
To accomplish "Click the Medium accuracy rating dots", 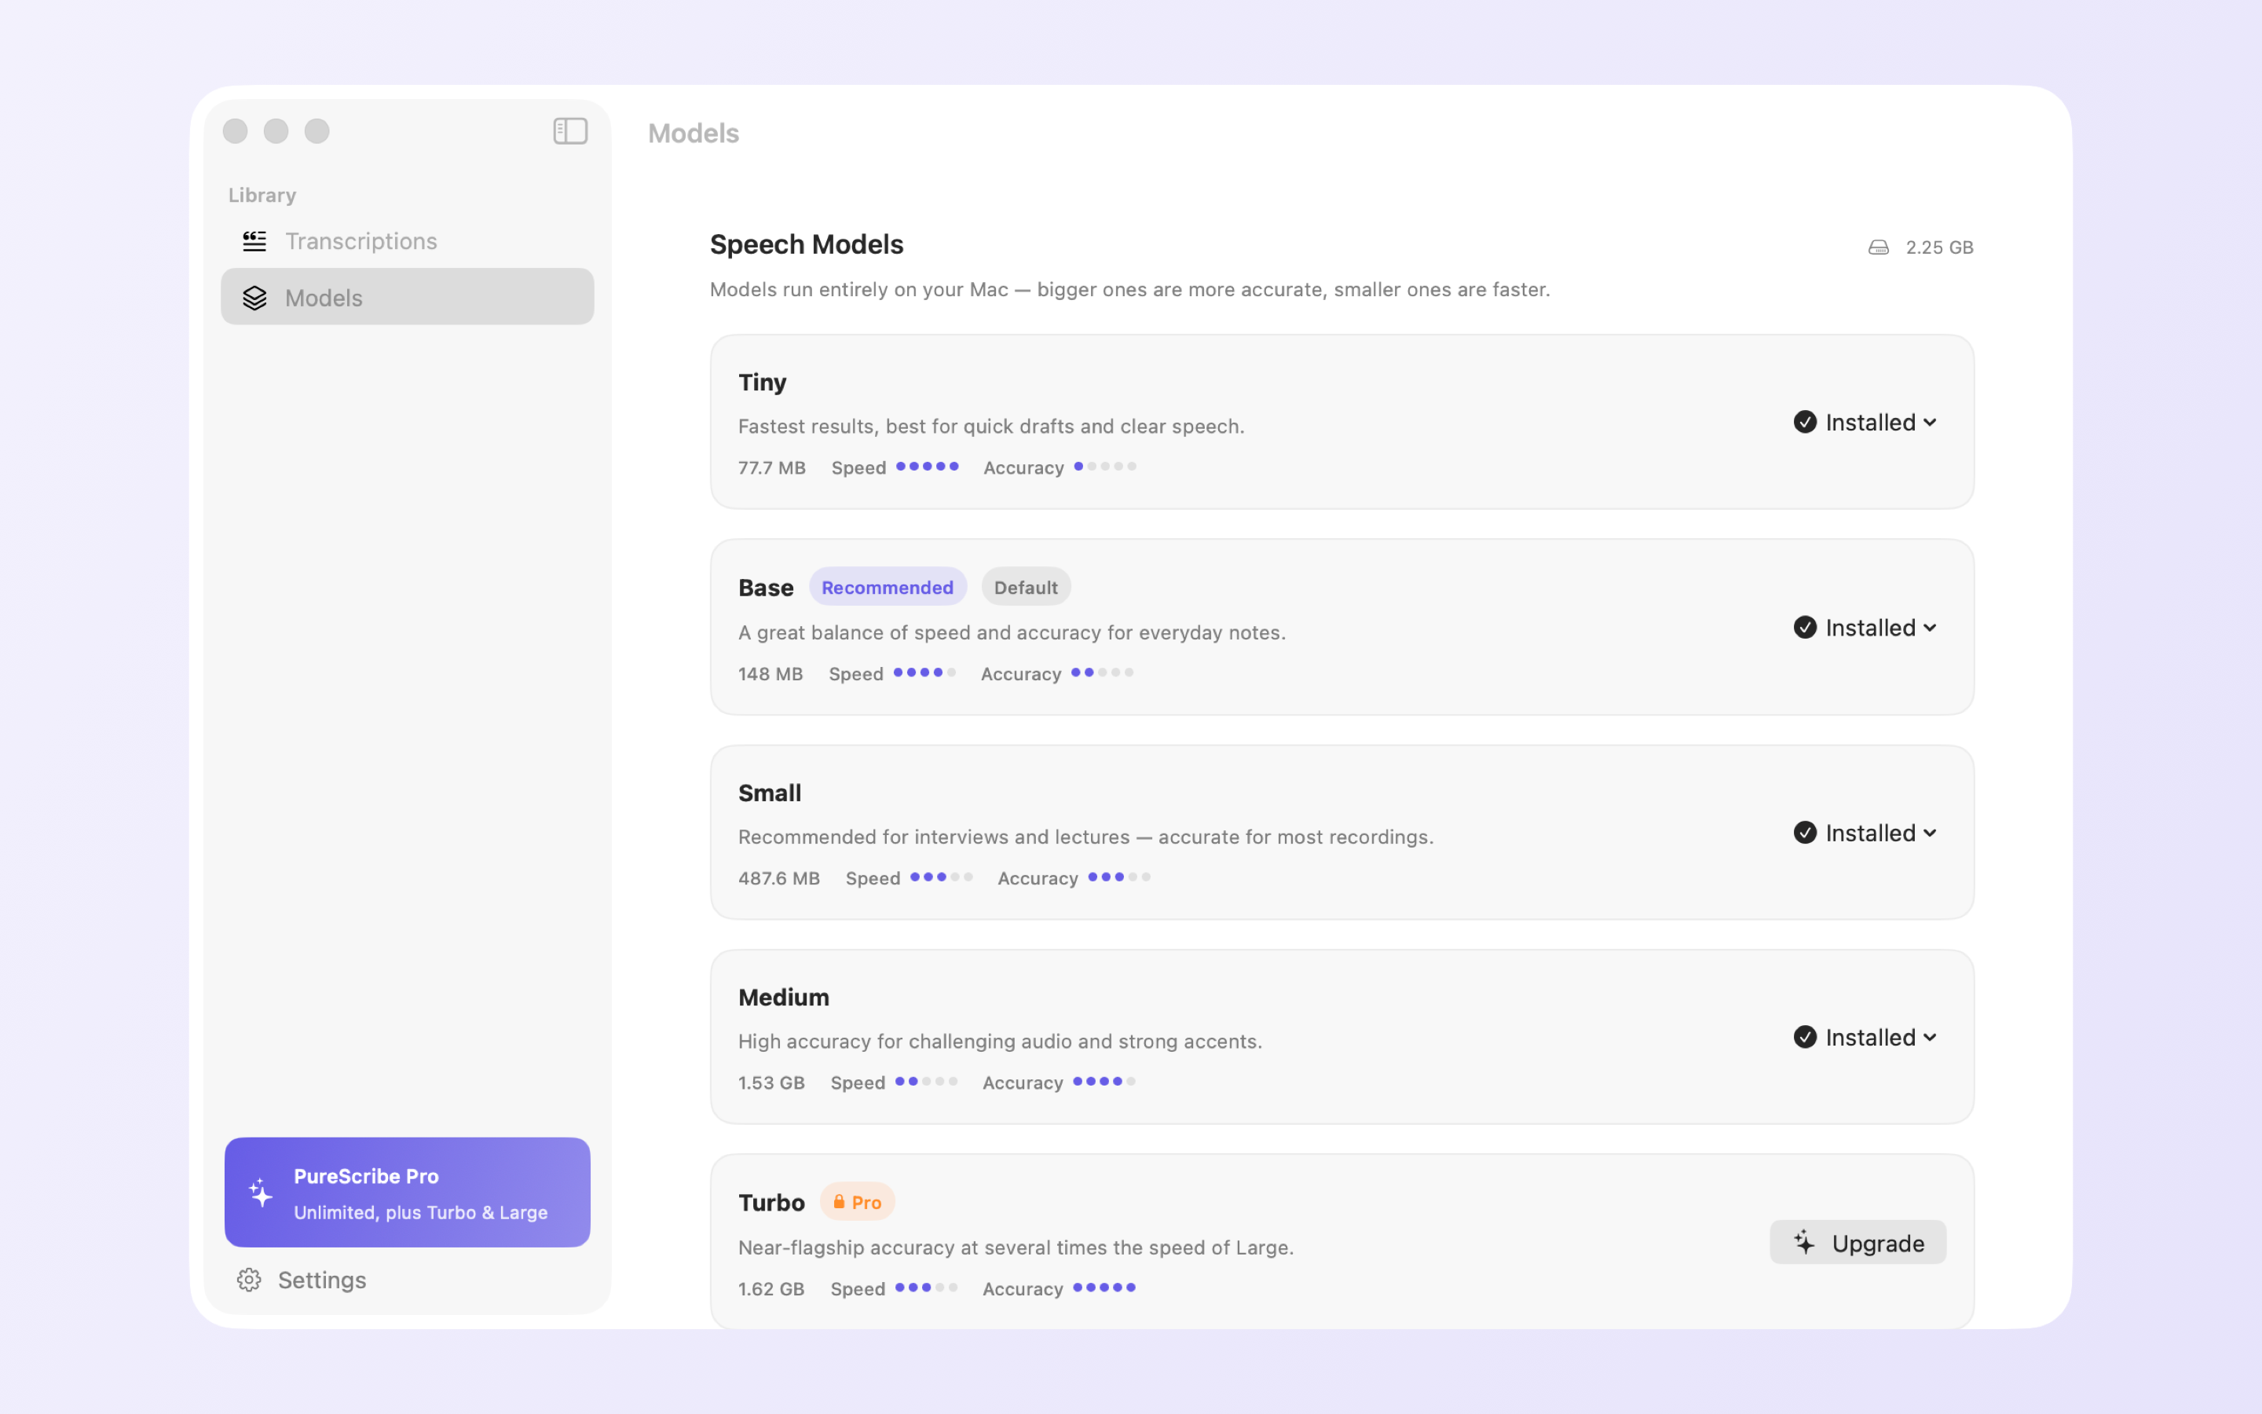I will (x=1104, y=1081).
